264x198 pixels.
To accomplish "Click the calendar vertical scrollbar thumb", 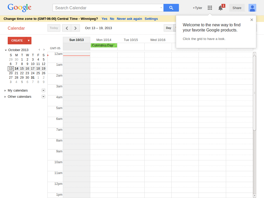I will pyautogui.click(x=254, y=93).
